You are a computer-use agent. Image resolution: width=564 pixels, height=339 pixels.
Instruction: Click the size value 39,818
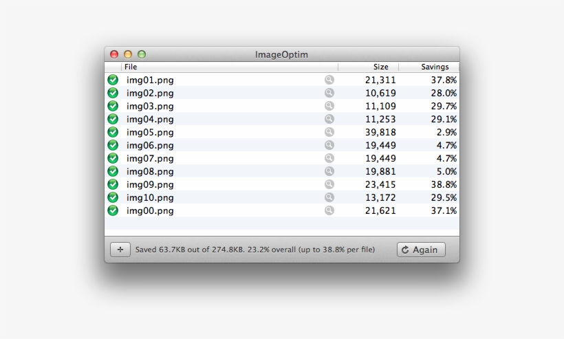380,132
